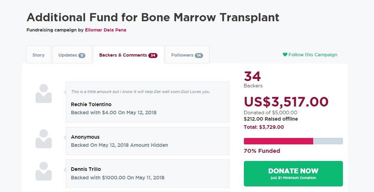The width and height of the screenshot is (374, 192).
Task: Click Rechie Tolentino's avatar placeholder
Action: coord(43,93)
